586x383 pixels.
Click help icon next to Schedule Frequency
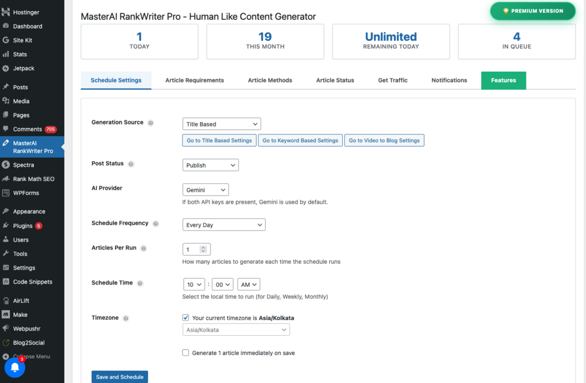tap(156, 224)
